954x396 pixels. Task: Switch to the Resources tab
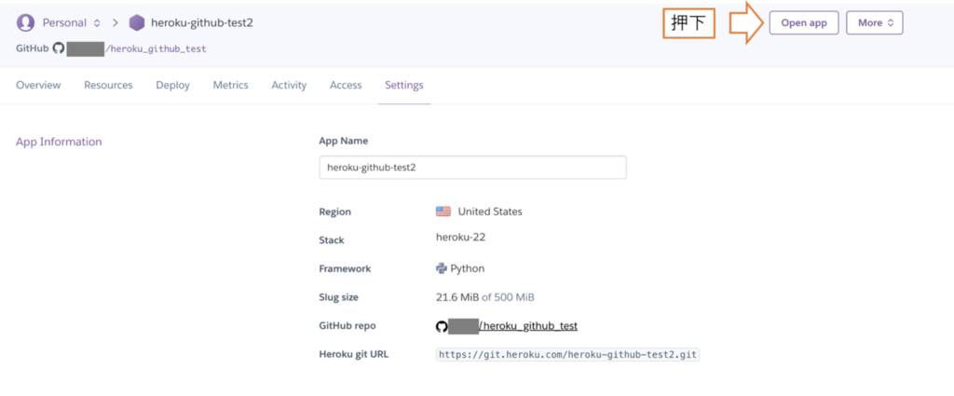[x=108, y=85]
